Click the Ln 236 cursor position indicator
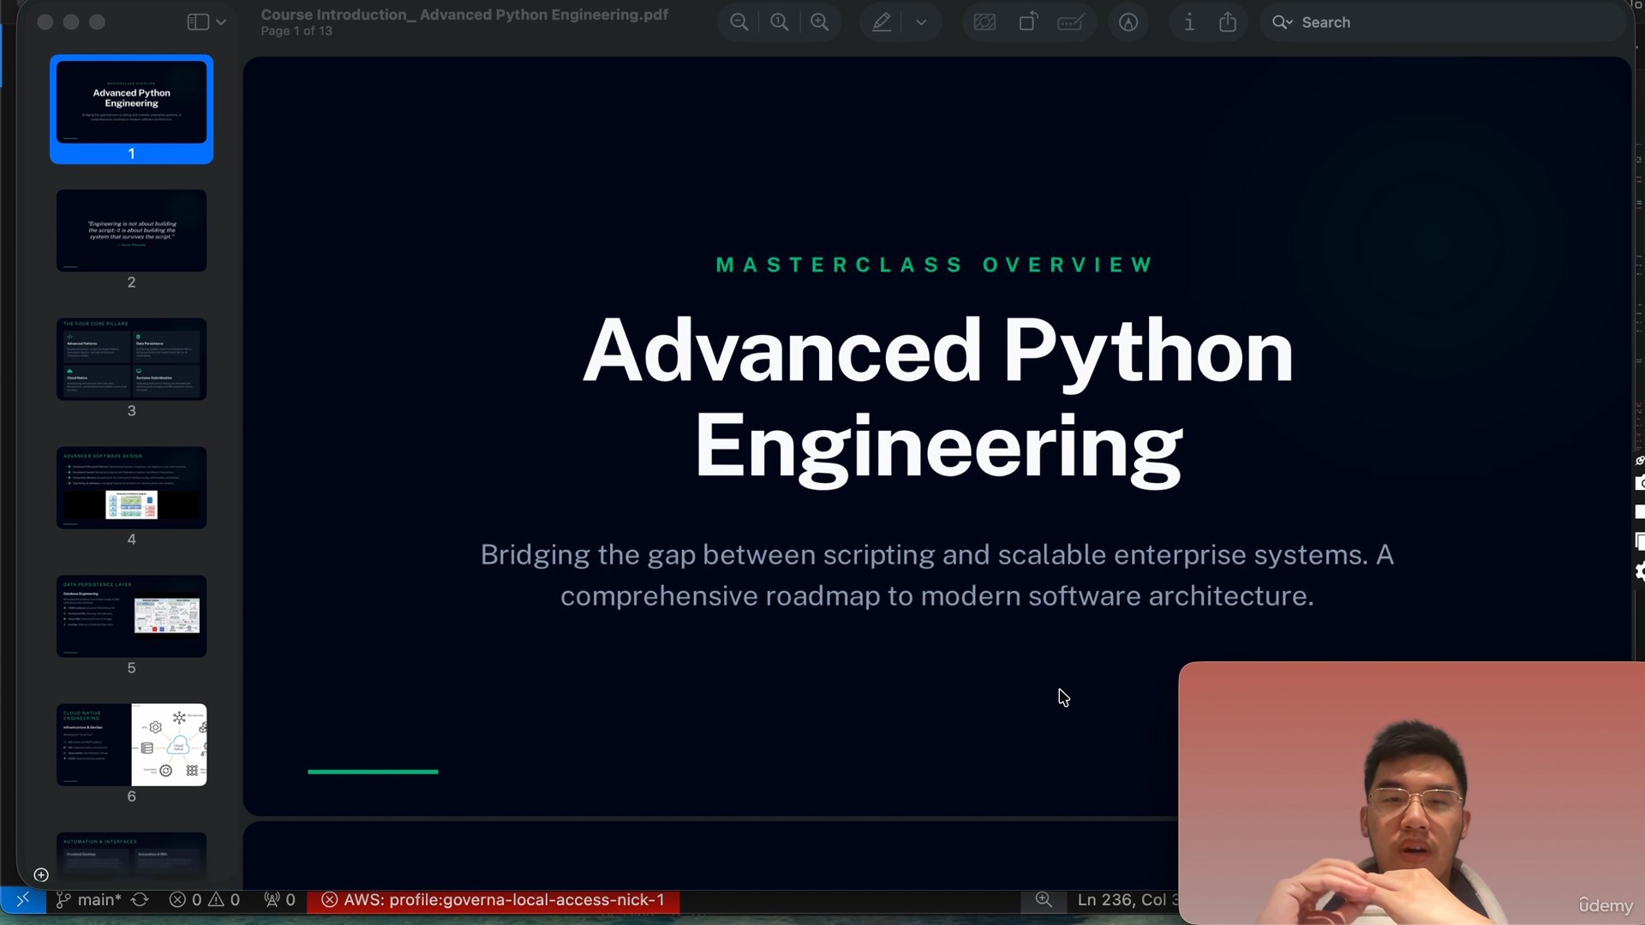Image resolution: width=1645 pixels, height=925 pixels. (x=1128, y=900)
